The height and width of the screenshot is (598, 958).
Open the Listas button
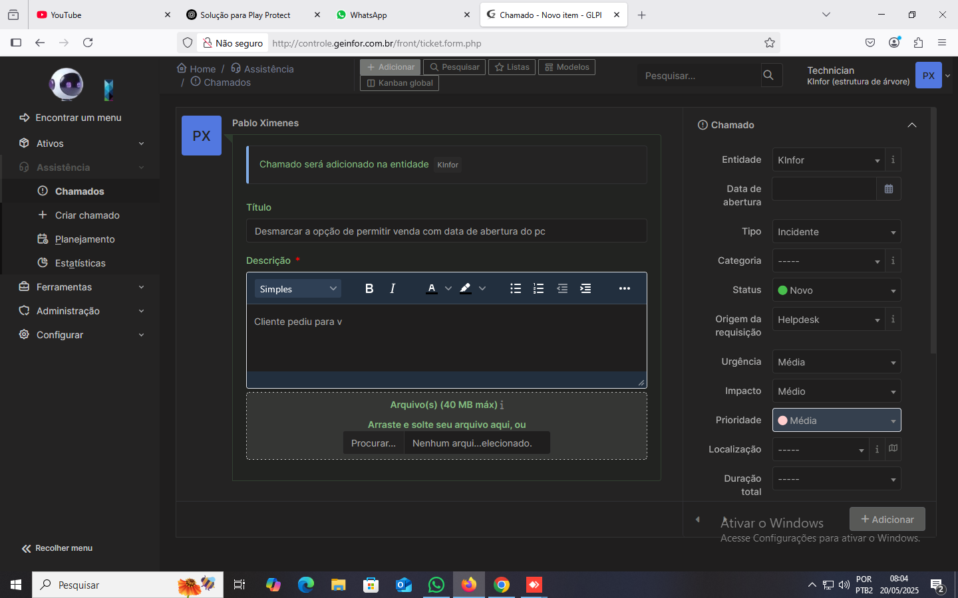click(512, 67)
